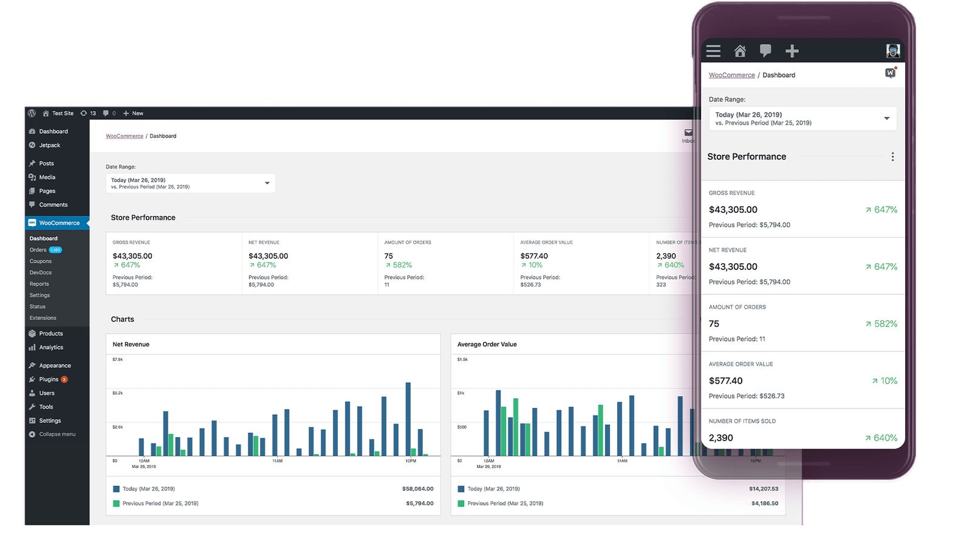Viewport: 972px width, 547px height.
Task: Open comments bubble in admin bar
Action: [109, 113]
